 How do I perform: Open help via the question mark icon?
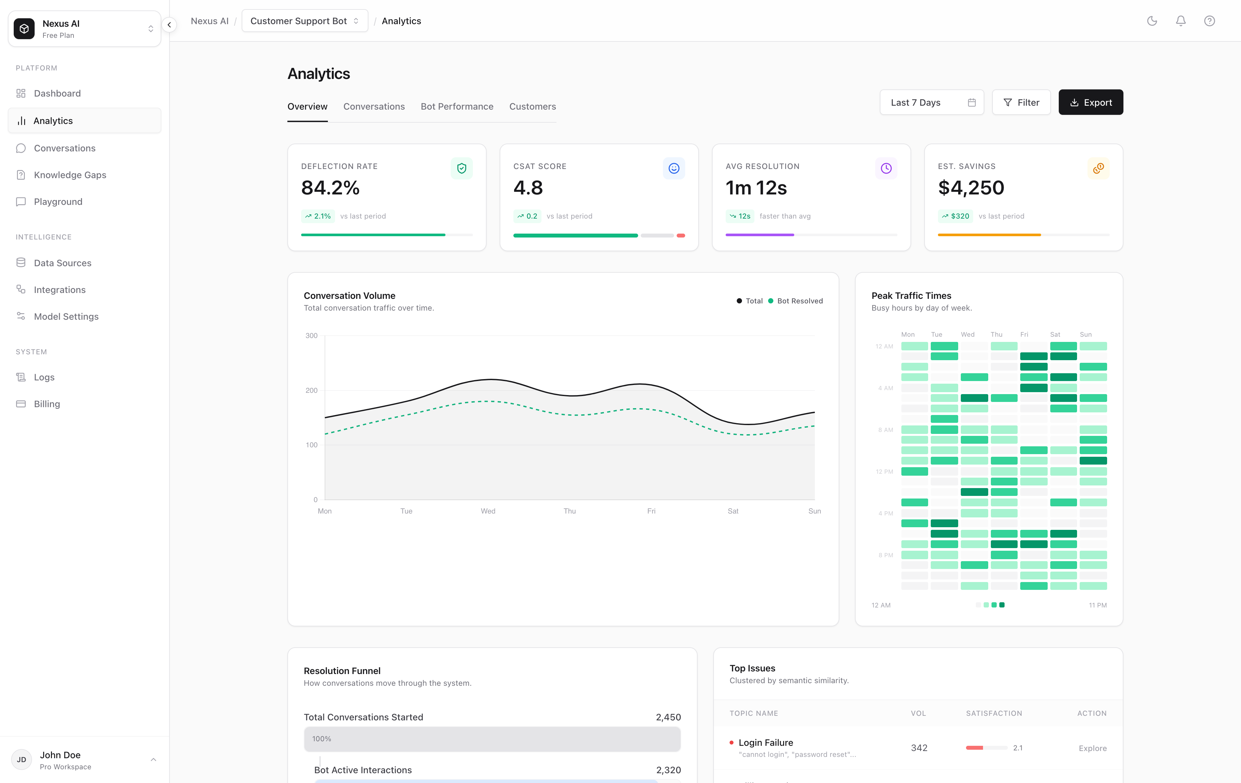coord(1210,21)
